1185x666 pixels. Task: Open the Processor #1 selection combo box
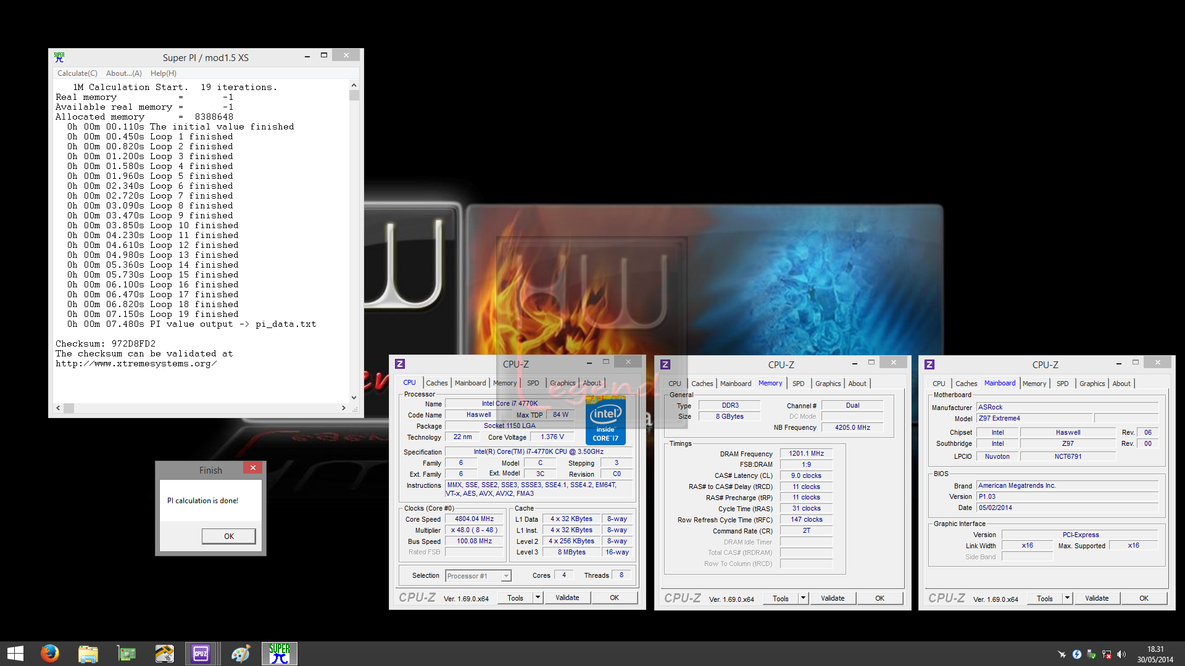coord(478,576)
